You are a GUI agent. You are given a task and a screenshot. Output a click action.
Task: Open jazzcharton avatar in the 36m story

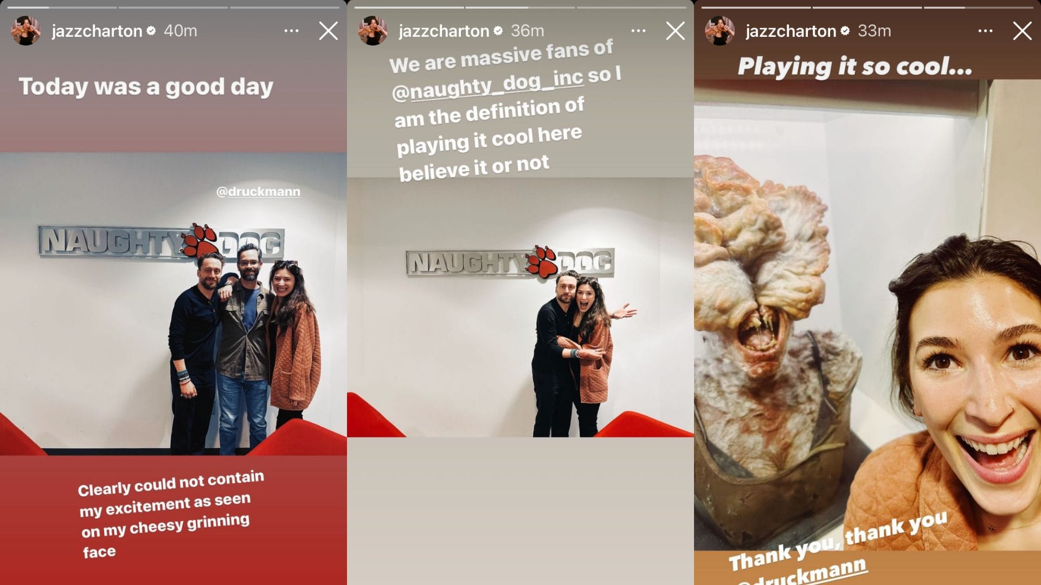click(372, 31)
